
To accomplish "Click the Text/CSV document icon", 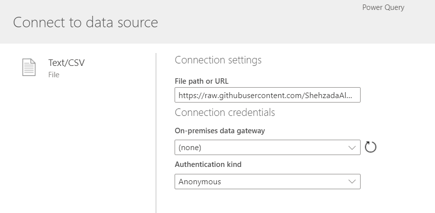I will 29,67.
